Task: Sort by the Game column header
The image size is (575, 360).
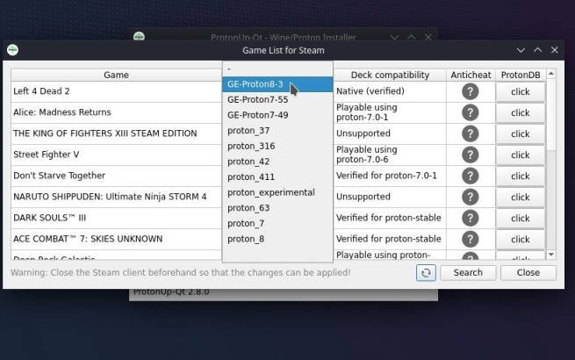Action: tap(116, 75)
